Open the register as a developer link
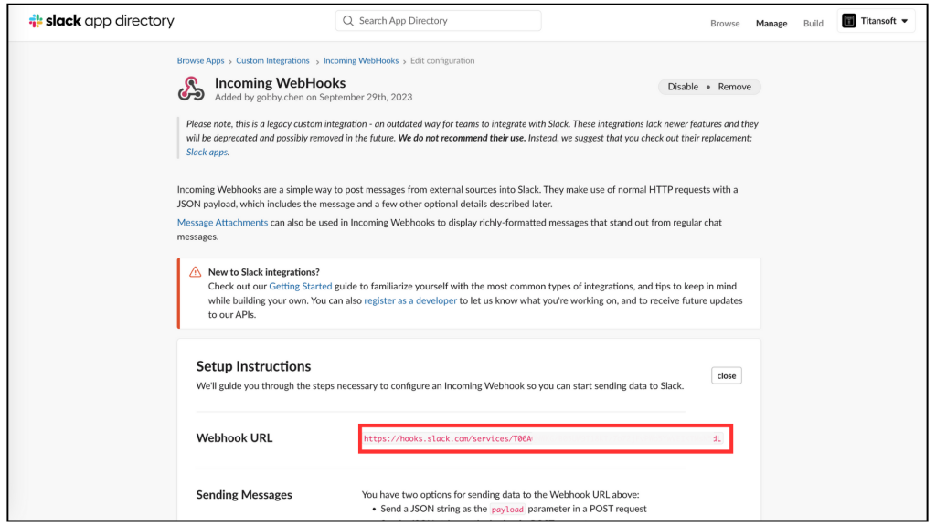Screen dimensions: 936x526 [x=410, y=300]
